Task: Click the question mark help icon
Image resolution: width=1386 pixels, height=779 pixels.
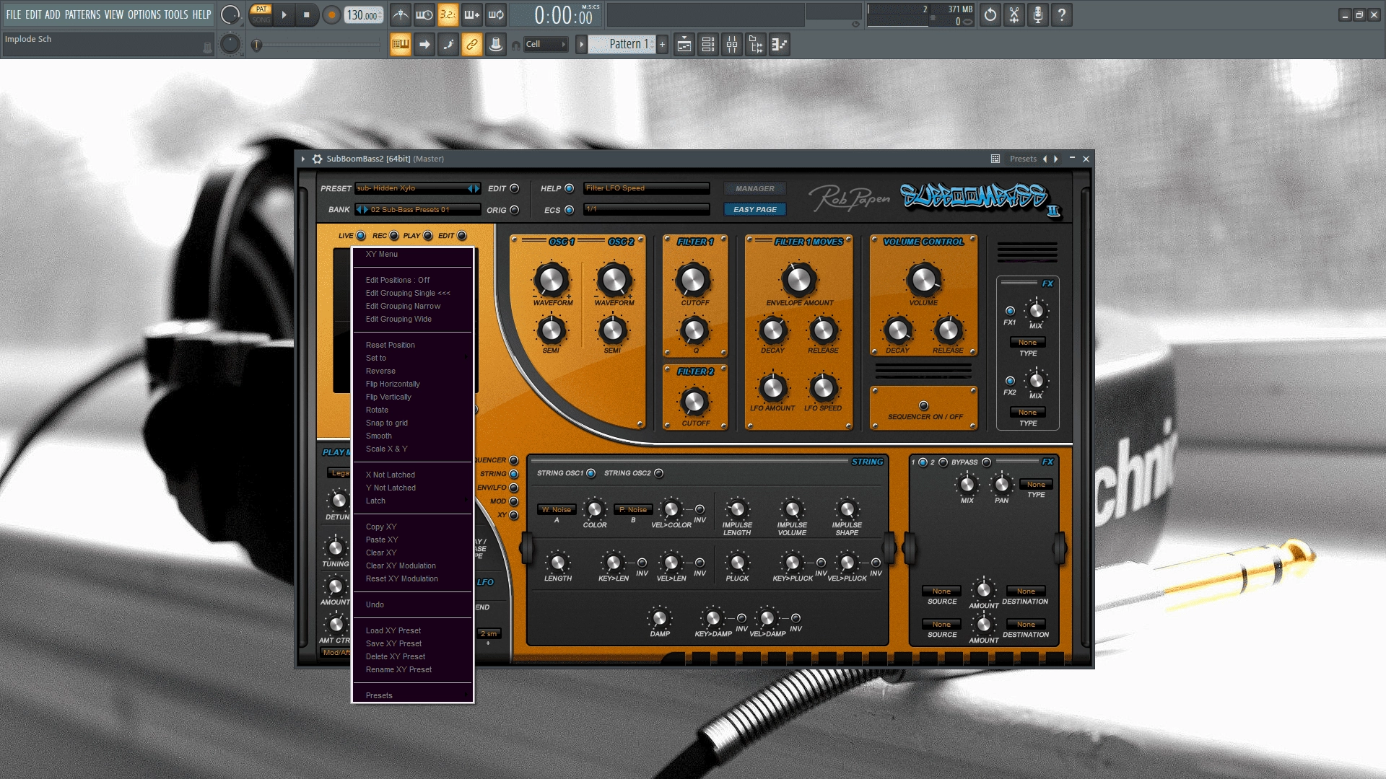Action: click(x=1062, y=14)
